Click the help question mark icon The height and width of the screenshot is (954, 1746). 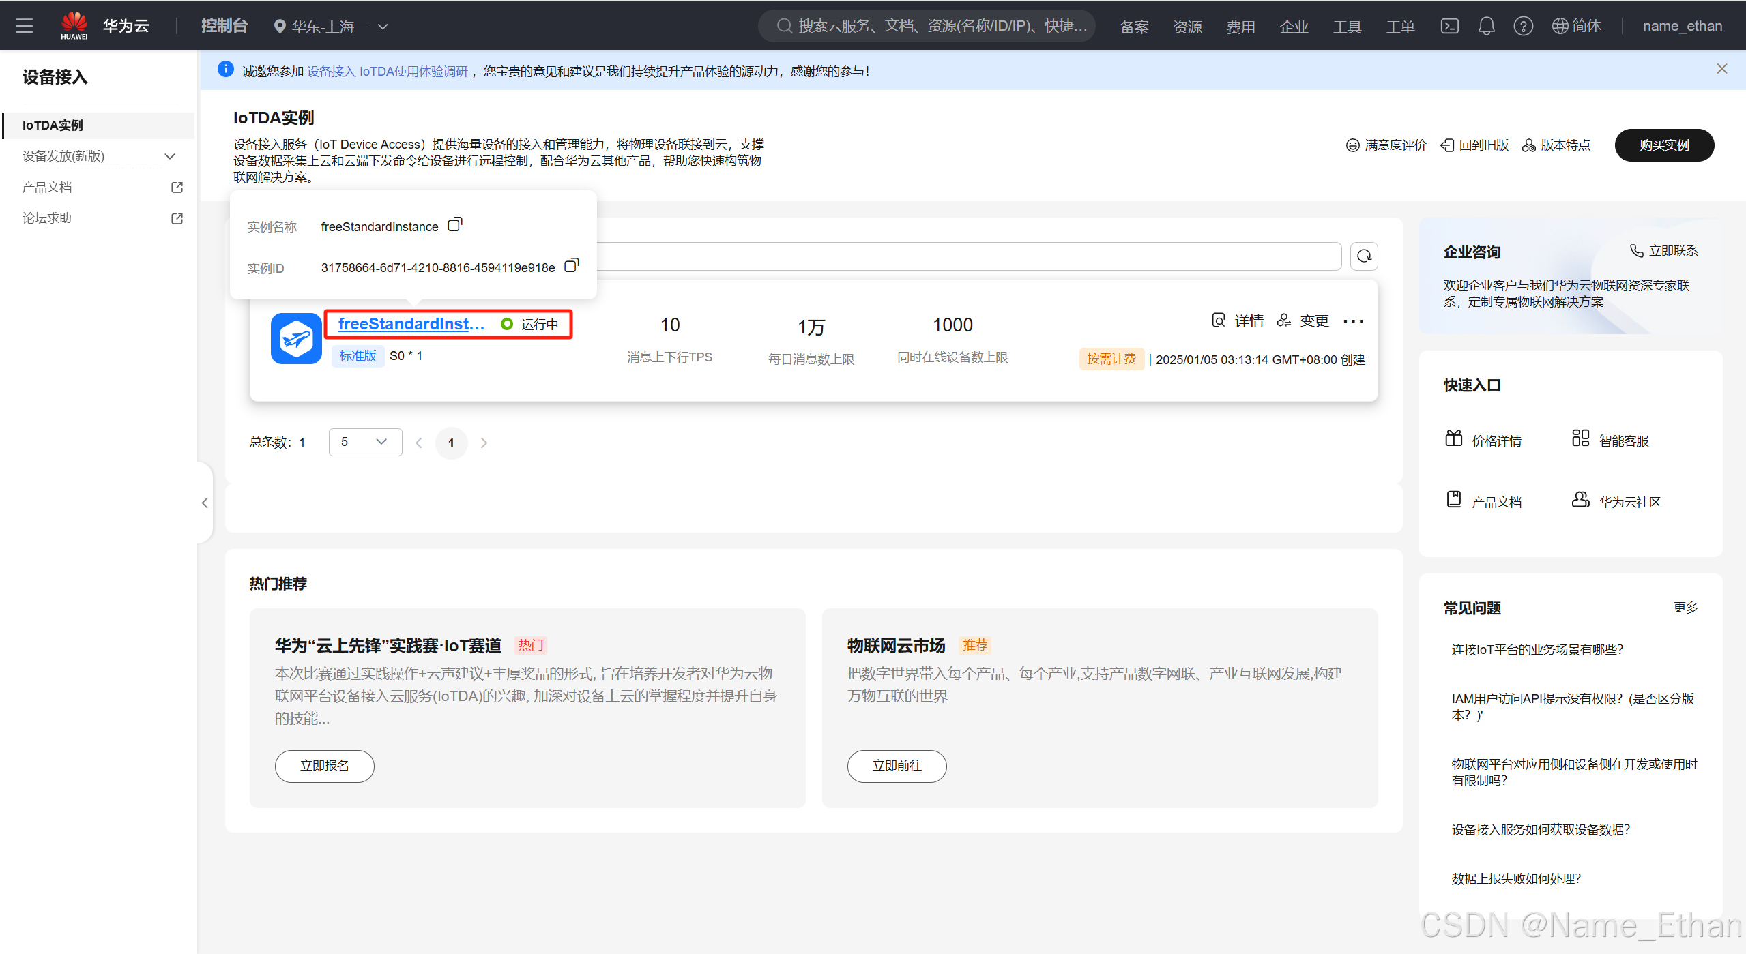[1523, 26]
